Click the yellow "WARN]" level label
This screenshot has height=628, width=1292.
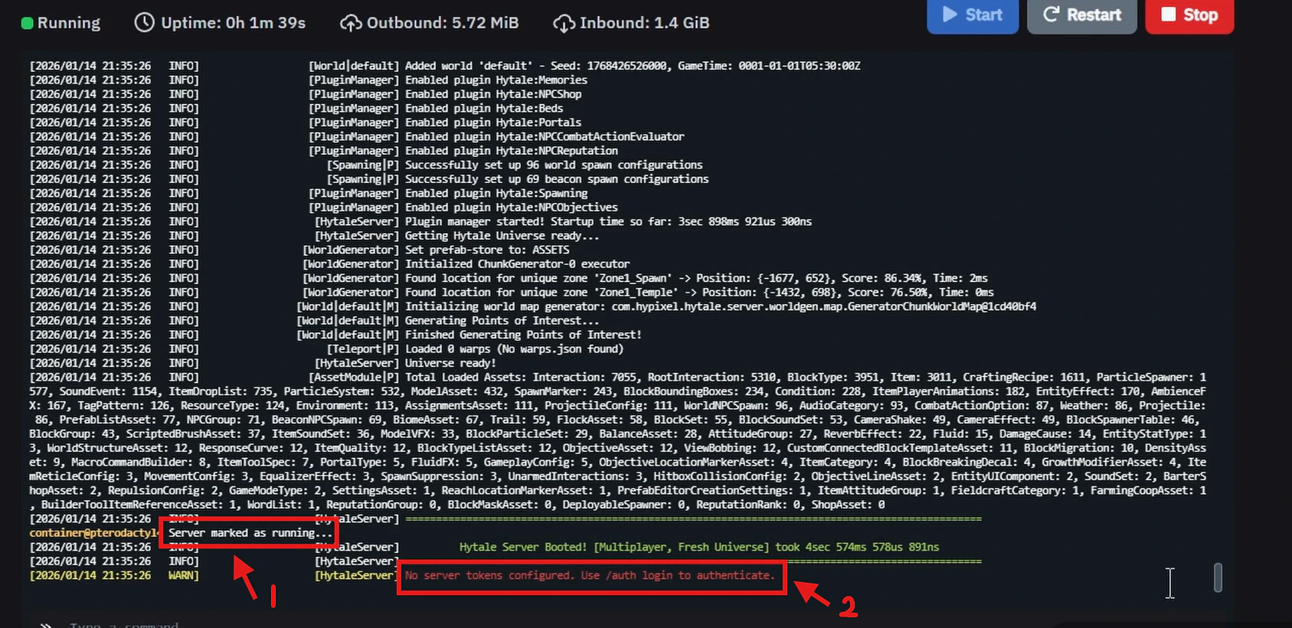click(x=184, y=576)
